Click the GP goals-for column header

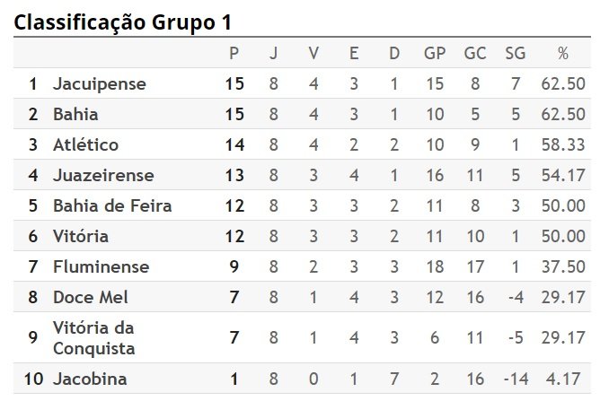pyautogui.click(x=435, y=53)
